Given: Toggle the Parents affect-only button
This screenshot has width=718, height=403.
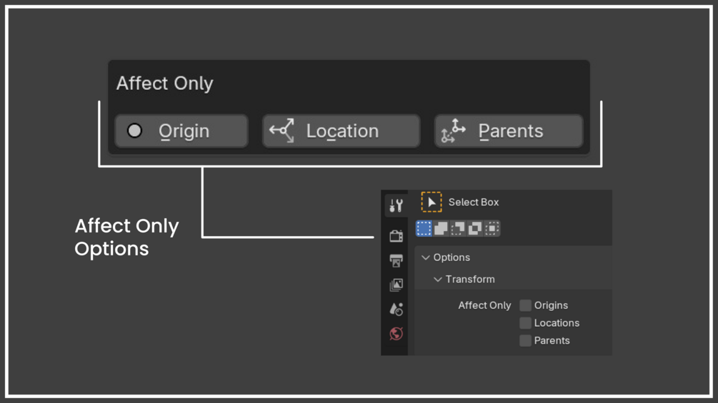Looking at the screenshot, I should coord(508,131).
